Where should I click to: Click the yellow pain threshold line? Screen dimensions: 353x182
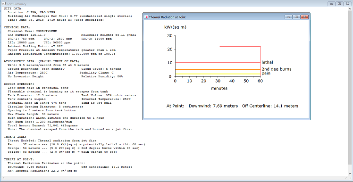(218, 74)
